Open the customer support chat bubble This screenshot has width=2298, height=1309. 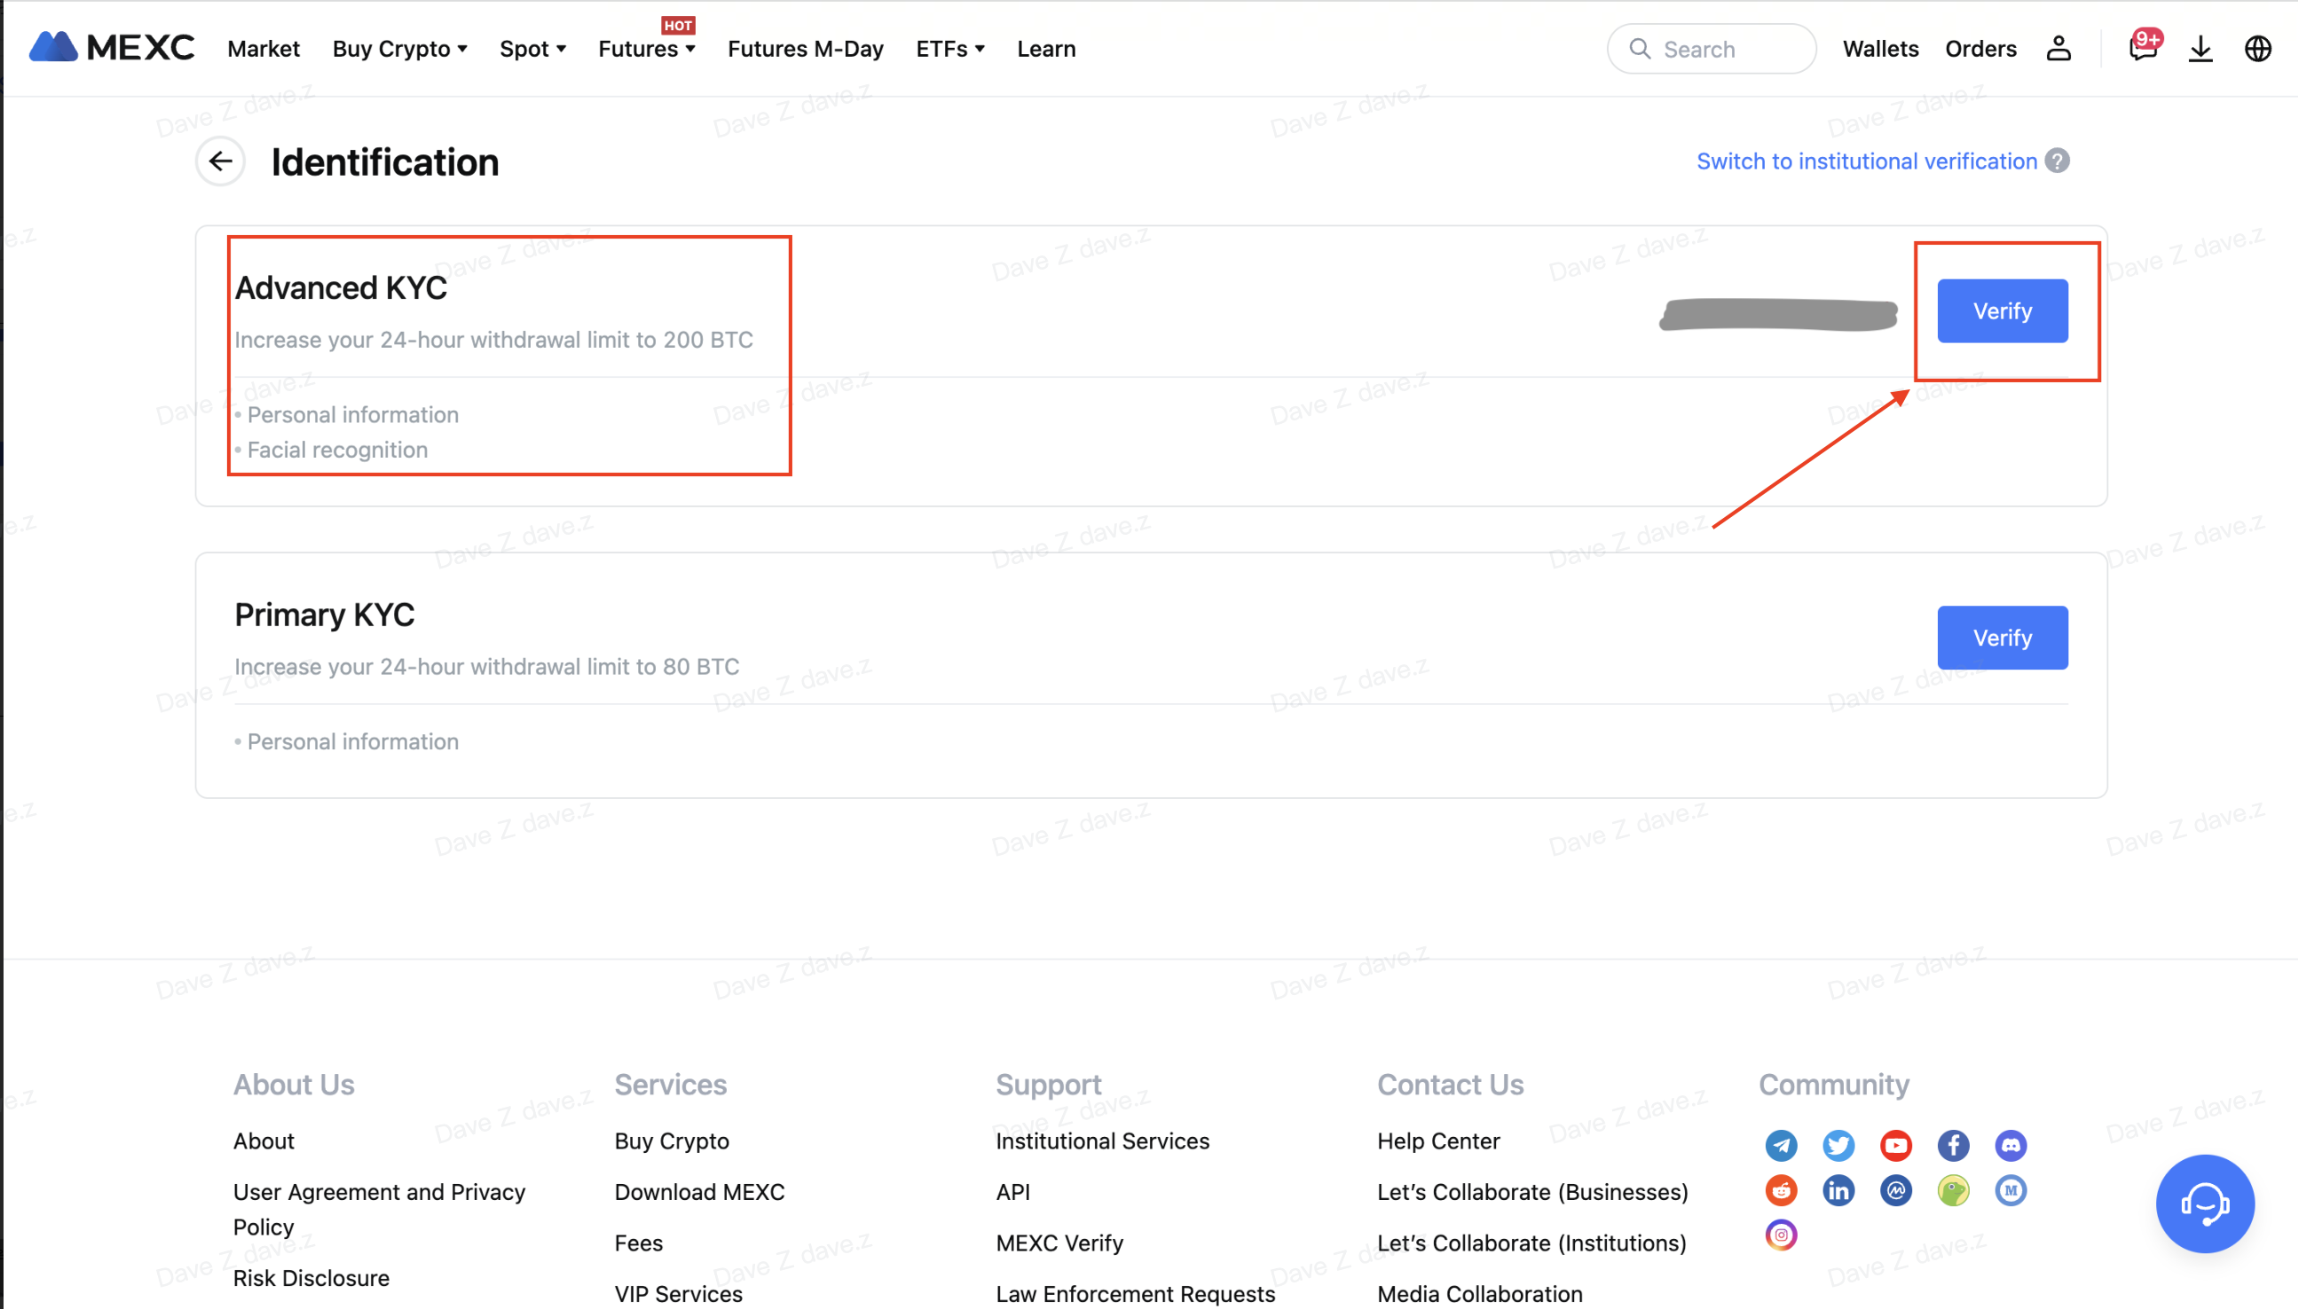coord(2205,1203)
